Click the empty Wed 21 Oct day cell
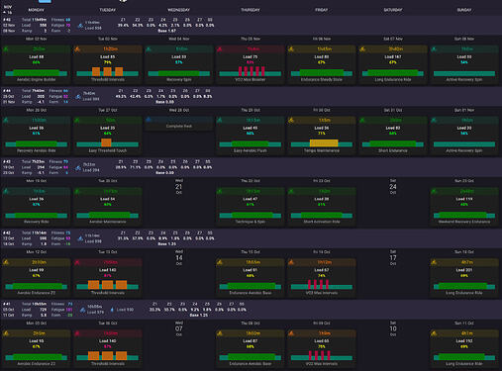The image size is (502, 371). point(179,203)
